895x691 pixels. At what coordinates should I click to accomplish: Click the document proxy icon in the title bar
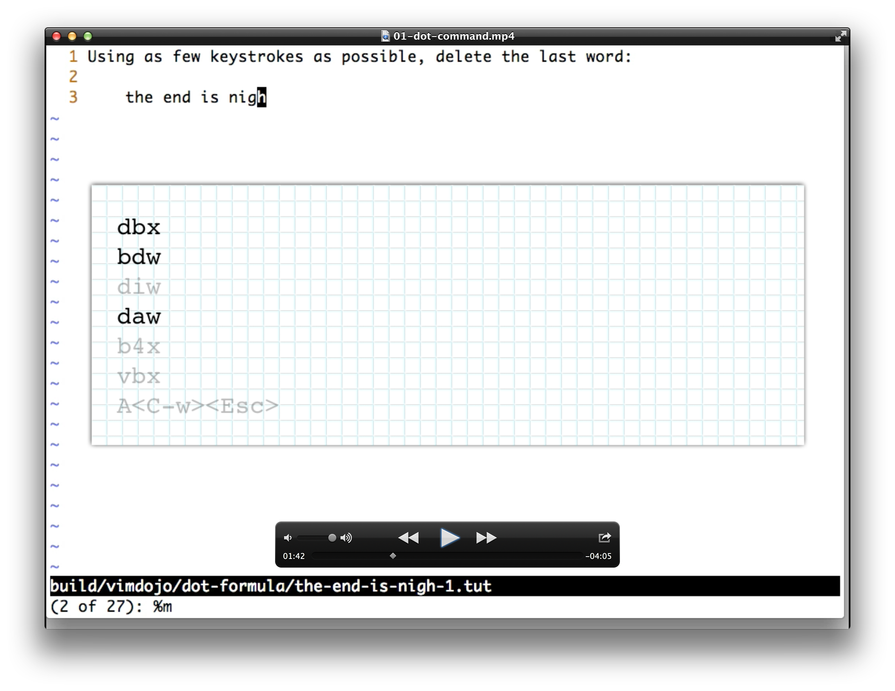click(385, 36)
